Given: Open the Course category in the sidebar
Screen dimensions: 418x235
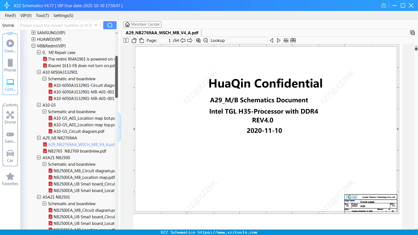Looking at the screenshot, I should click(10, 46).
